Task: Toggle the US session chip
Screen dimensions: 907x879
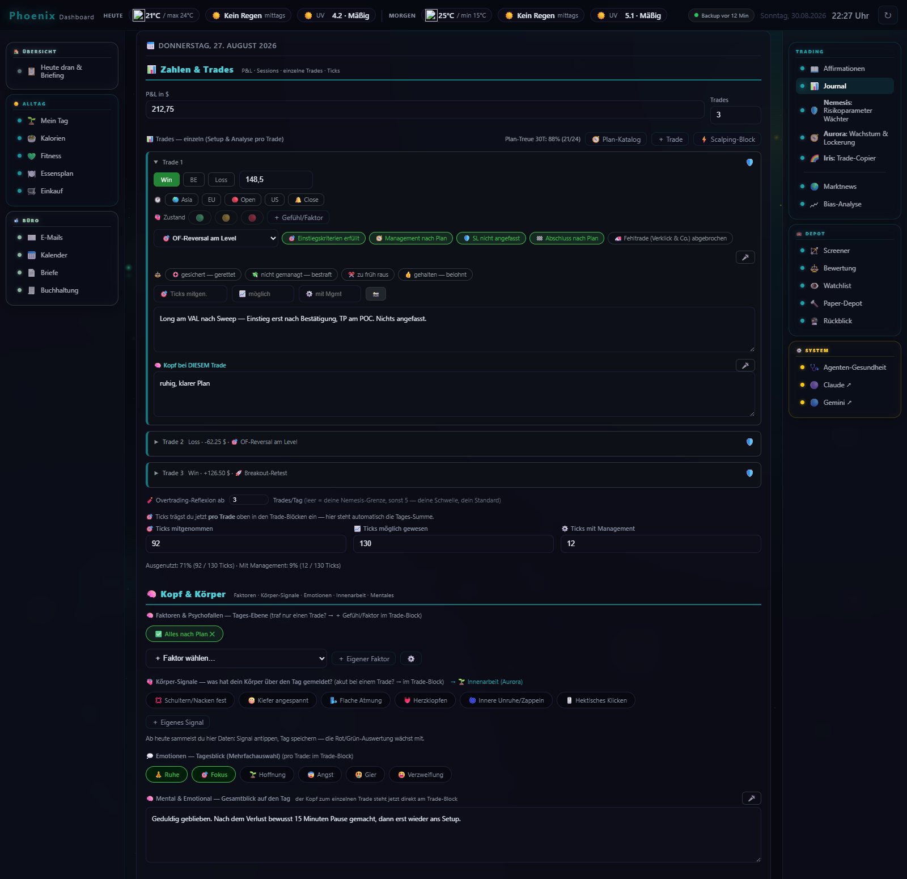Action: click(x=275, y=200)
